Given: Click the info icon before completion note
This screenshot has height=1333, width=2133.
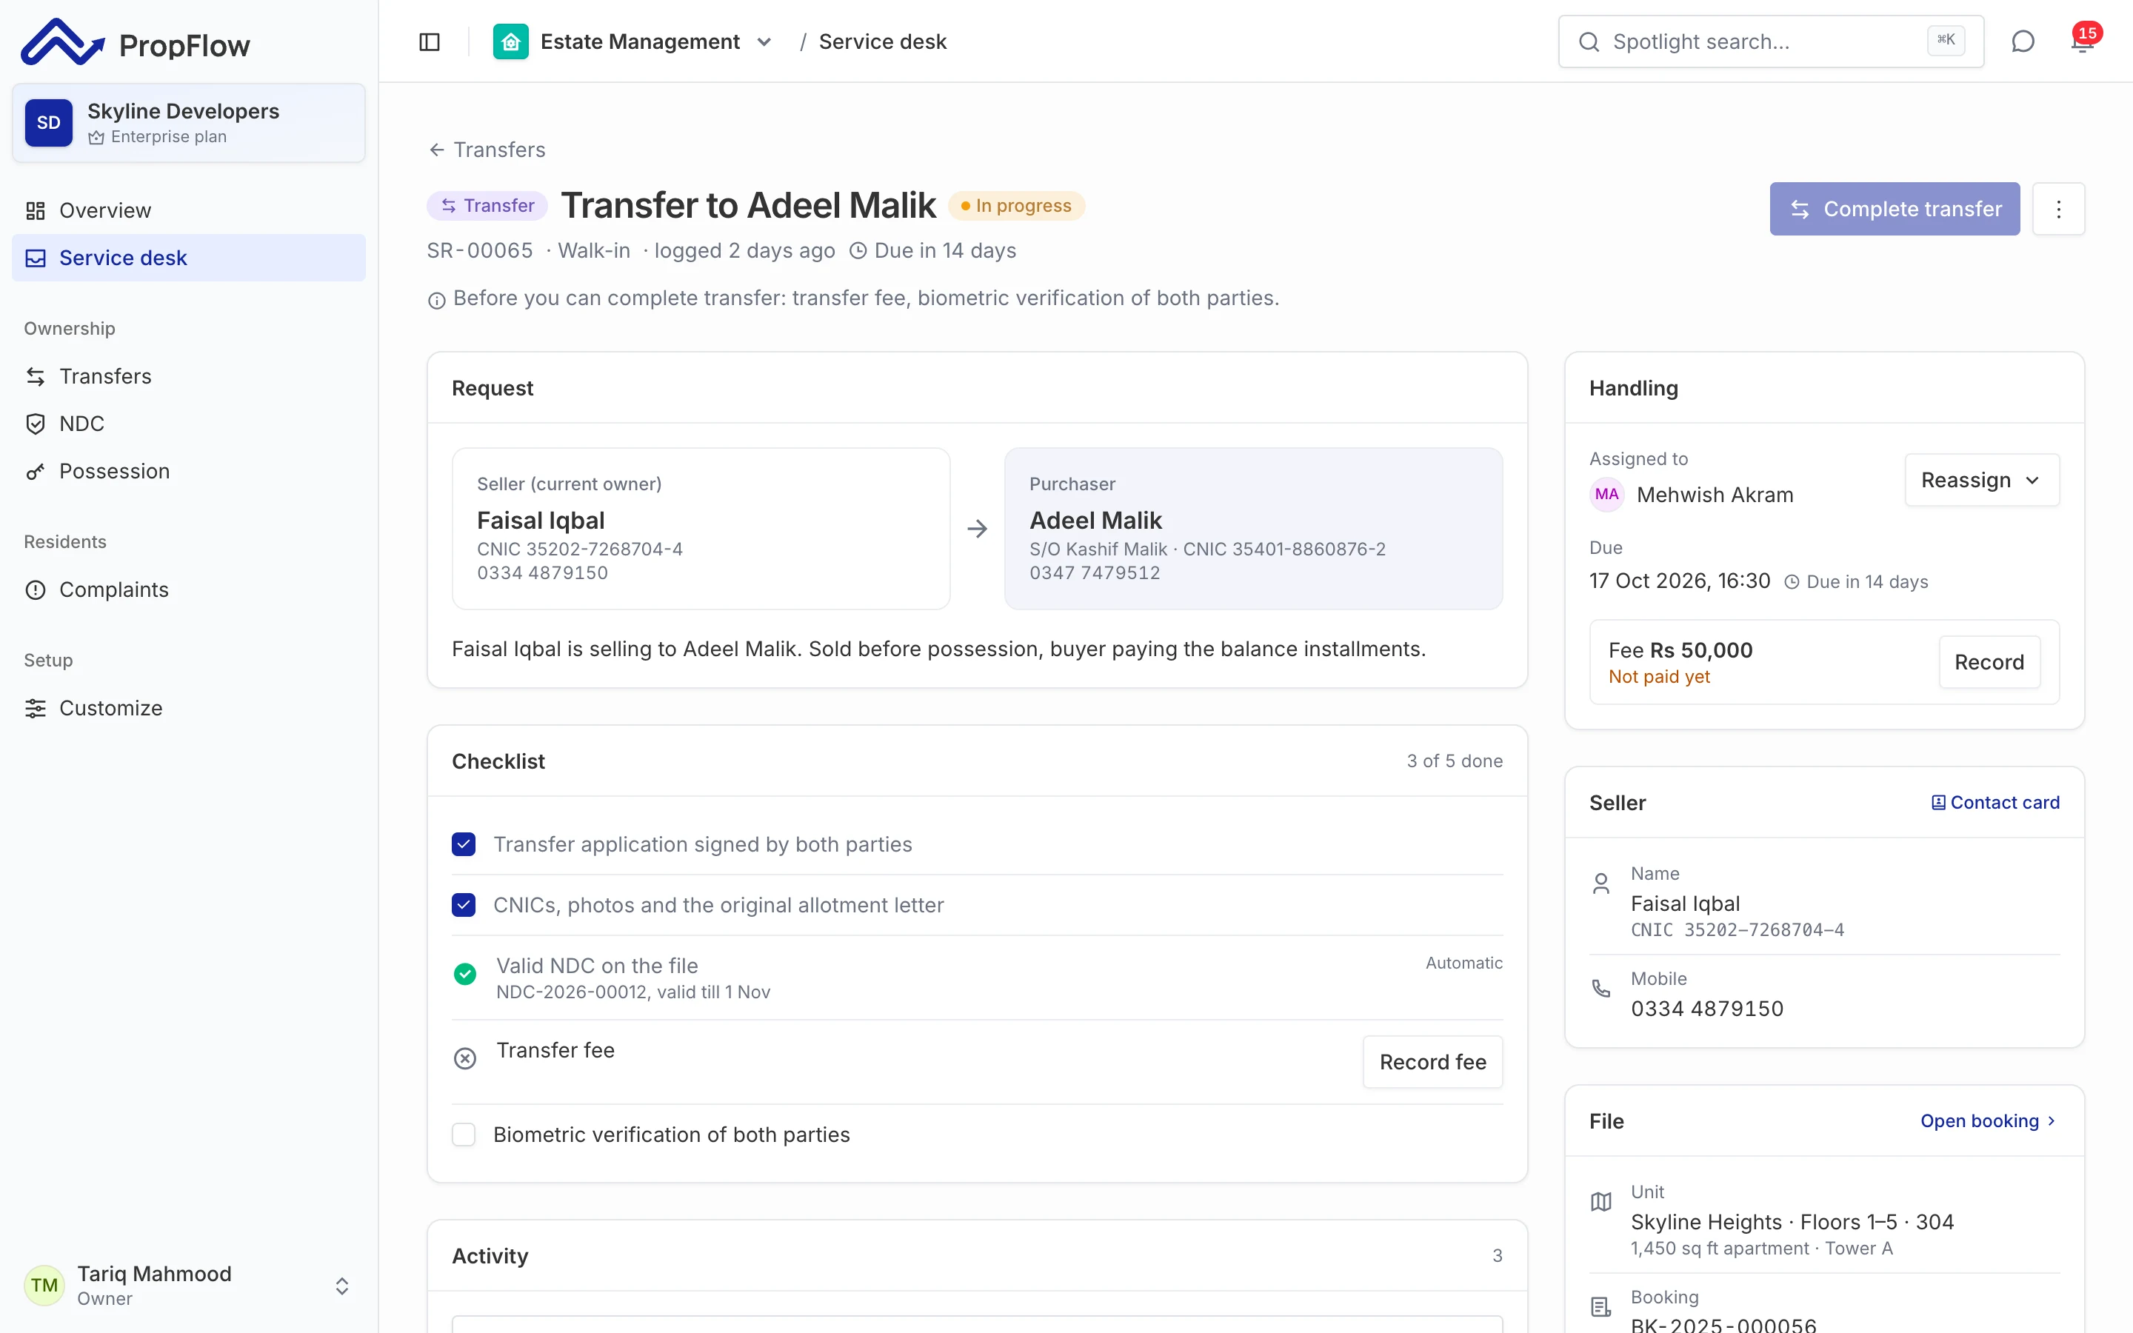Looking at the screenshot, I should pos(436,300).
